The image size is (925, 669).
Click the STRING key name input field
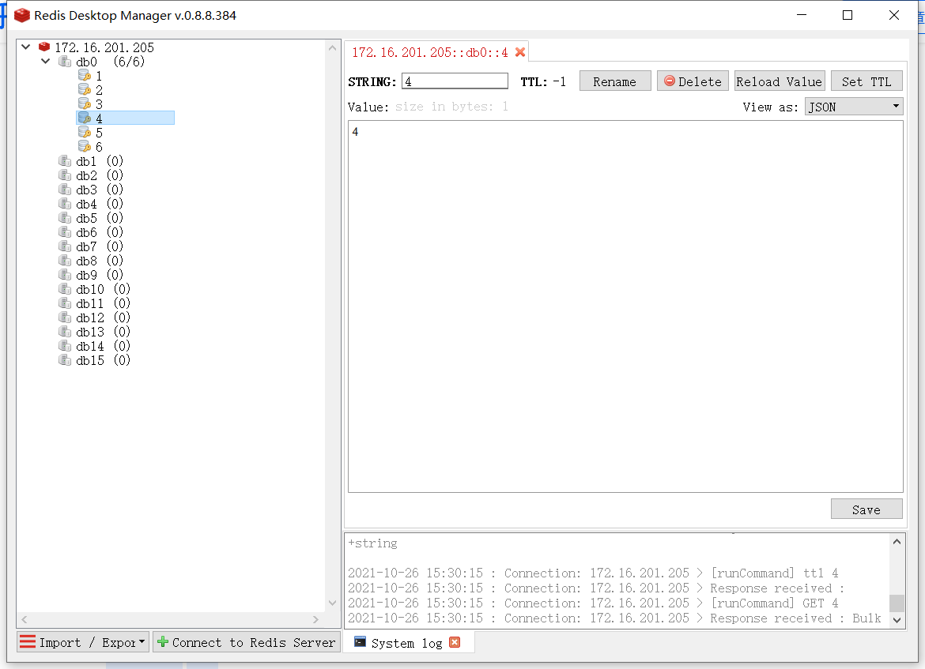pyautogui.click(x=455, y=81)
